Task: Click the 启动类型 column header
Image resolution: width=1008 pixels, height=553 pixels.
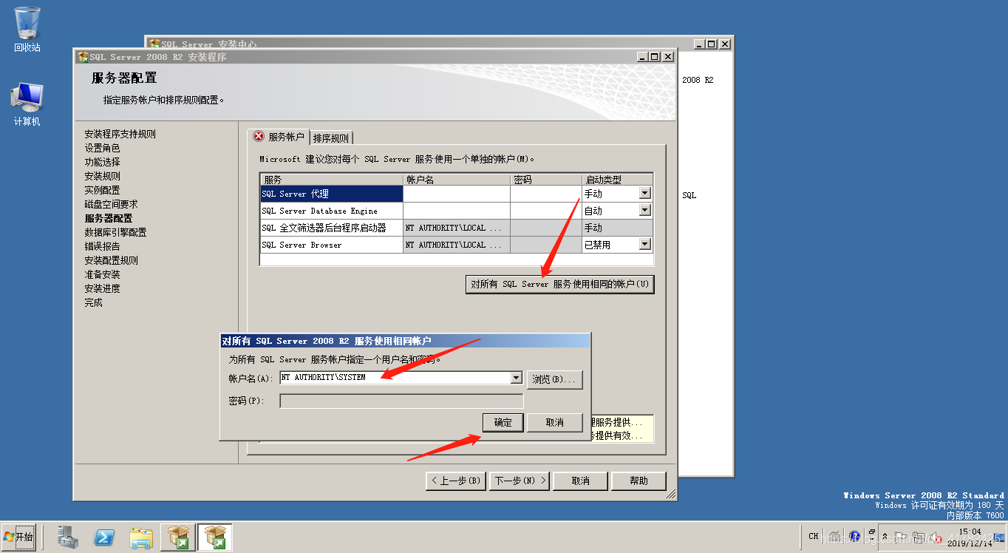Action: tap(618, 180)
